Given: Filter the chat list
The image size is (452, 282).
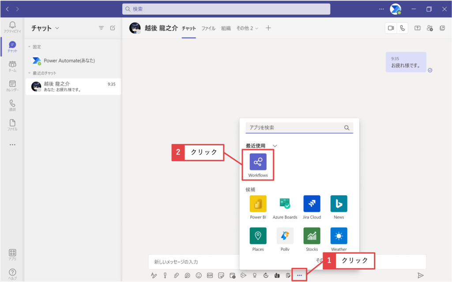Looking at the screenshot, I should click(x=101, y=28).
